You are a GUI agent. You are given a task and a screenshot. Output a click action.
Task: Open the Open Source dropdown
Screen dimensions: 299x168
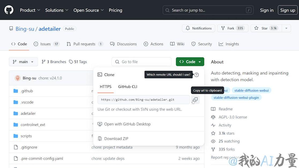[88, 10]
